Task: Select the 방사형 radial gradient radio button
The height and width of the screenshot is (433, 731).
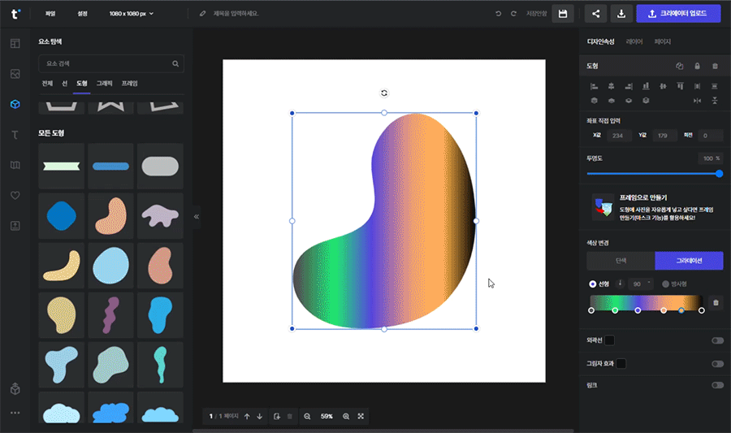Action: 666,284
